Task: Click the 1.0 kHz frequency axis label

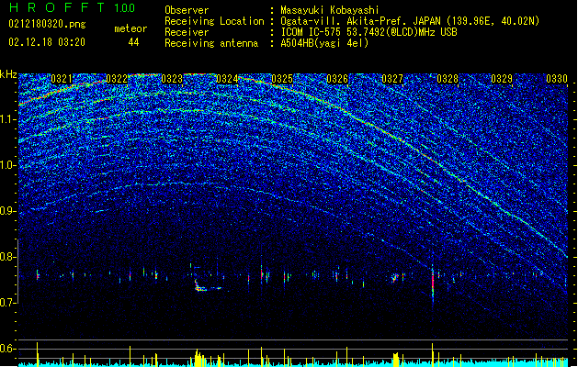Action: (8, 165)
